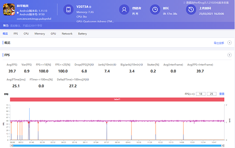The width and height of the screenshot is (235, 148).
Task: Collapse the overview section arrow button
Action: click(x=230, y=43)
